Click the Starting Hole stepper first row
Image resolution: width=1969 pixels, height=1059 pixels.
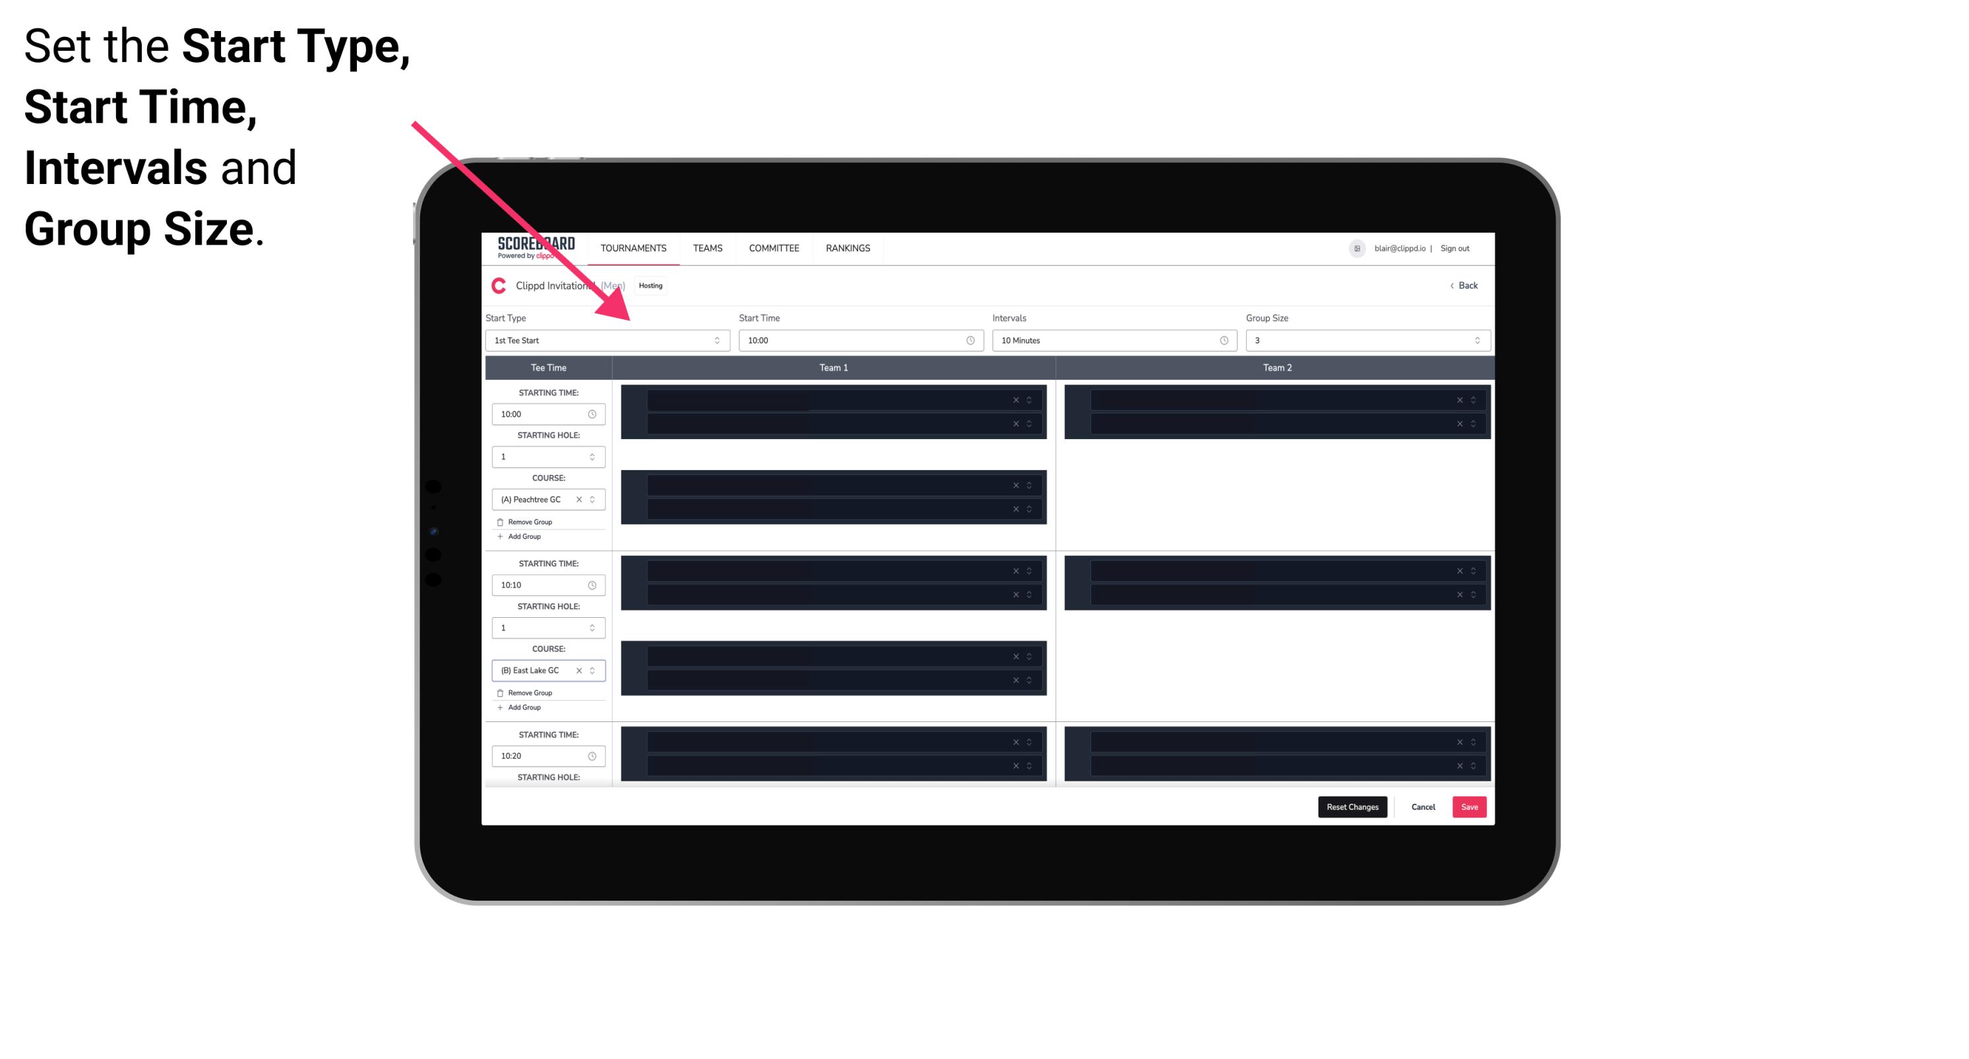tap(593, 456)
